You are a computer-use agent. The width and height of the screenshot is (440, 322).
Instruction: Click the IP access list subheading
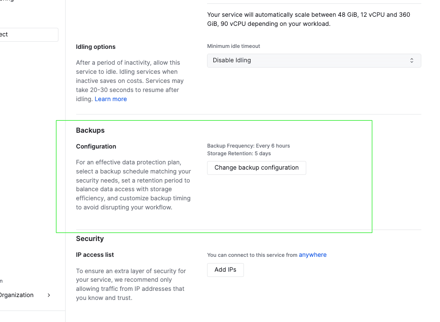pyautogui.click(x=95, y=255)
